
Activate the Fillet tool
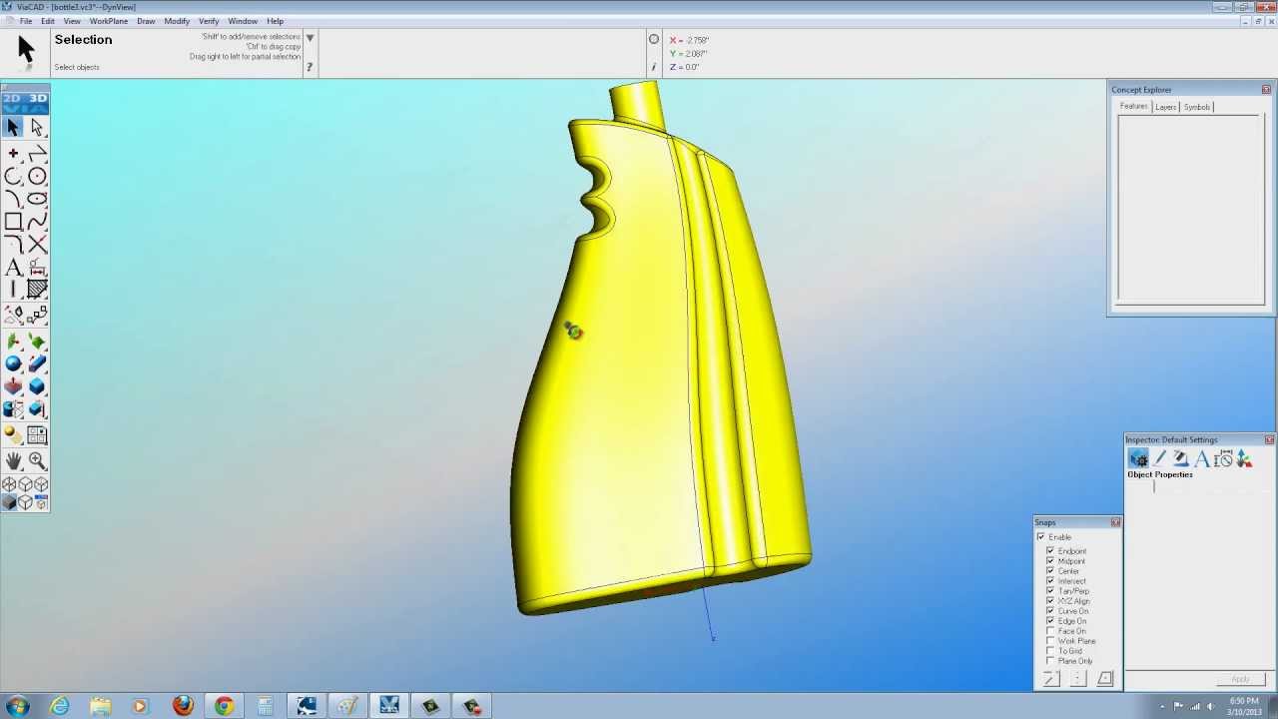click(13, 245)
